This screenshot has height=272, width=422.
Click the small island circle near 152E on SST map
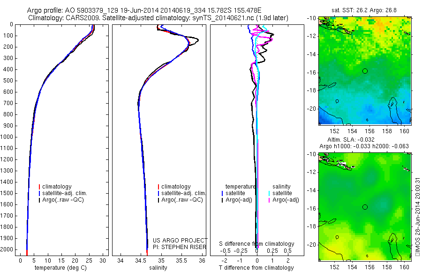pos(337,101)
